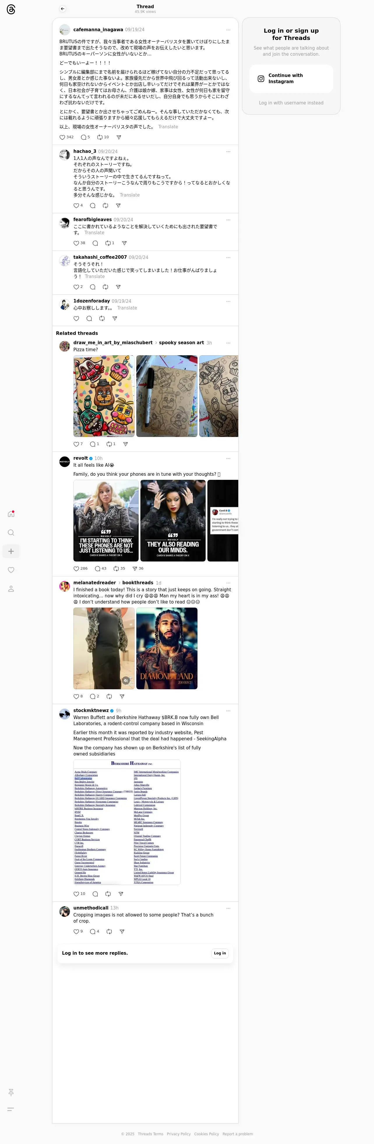Click the Threads logo icon
374x1144 pixels.
pos(11,9)
